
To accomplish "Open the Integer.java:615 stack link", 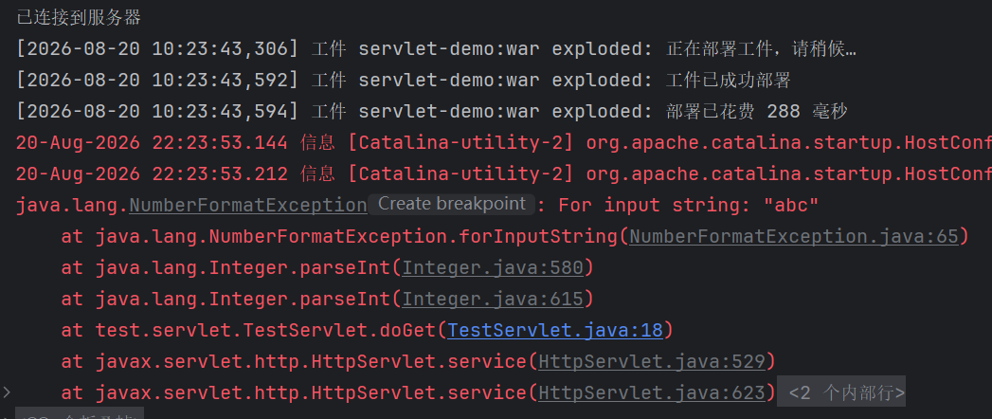I will click(x=492, y=299).
